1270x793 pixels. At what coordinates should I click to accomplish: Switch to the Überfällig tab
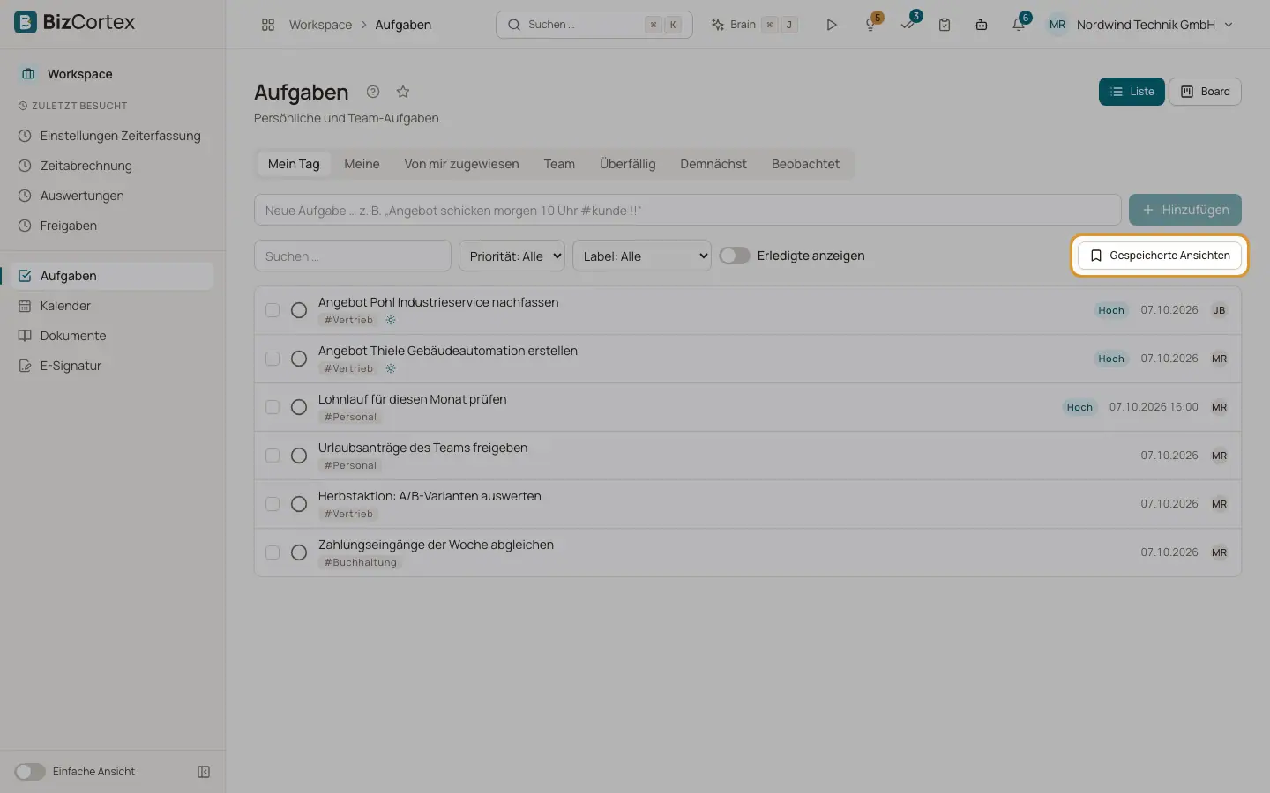[x=628, y=164]
